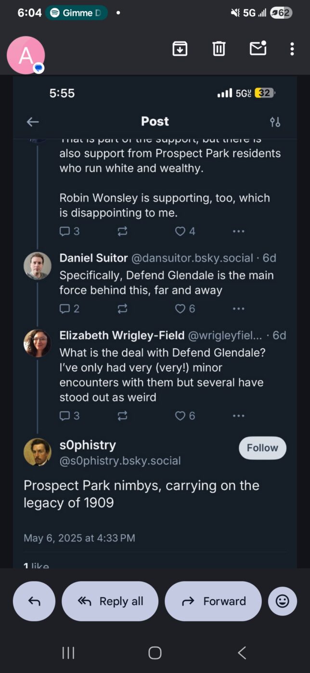Screen dimensions: 310x673
Task: Delete the email using the trash icon
Action: [219, 49]
